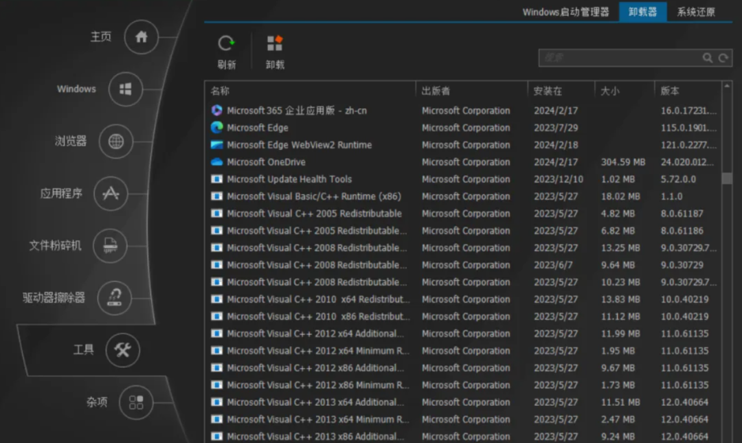Open the Windows section icon
Screen dimensions: 742x443
coord(126,89)
